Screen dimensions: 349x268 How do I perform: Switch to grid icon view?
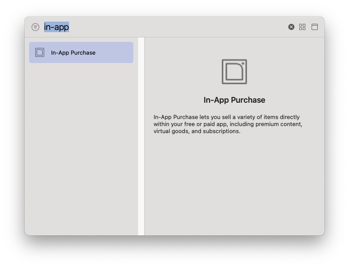coord(302,27)
